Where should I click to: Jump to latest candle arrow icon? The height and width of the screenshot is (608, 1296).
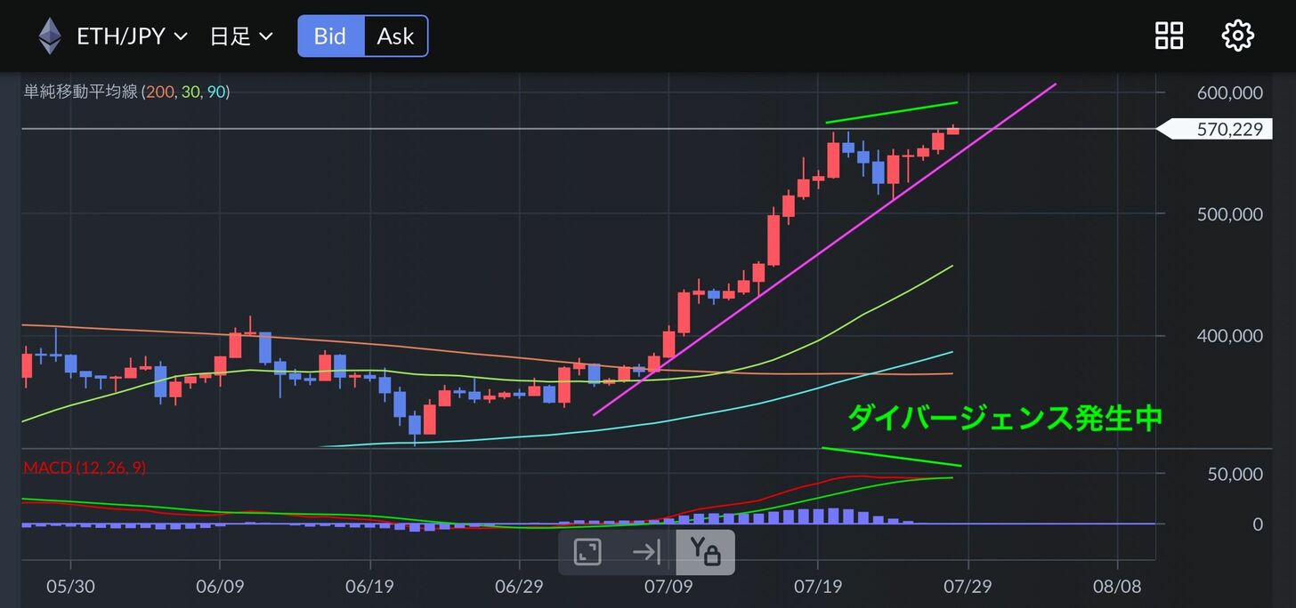click(x=646, y=552)
